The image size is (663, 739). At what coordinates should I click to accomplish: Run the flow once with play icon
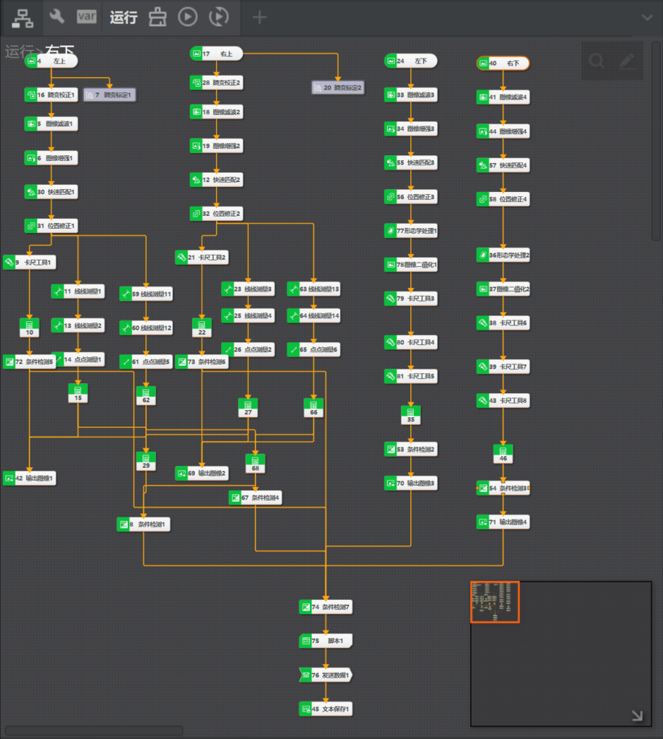188,17
